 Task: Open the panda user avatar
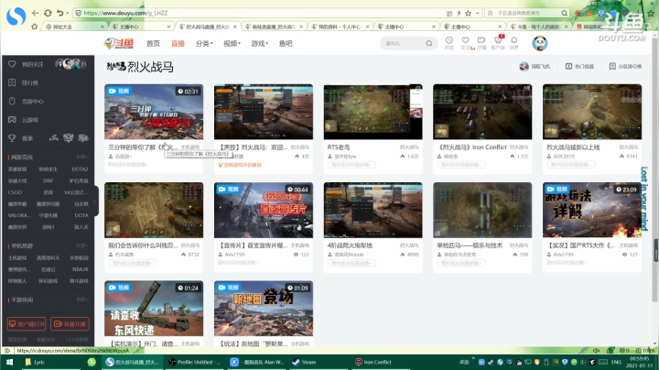540,43
